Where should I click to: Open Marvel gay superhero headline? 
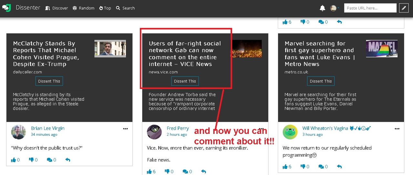pyautogui.click(x=319, y=54)
